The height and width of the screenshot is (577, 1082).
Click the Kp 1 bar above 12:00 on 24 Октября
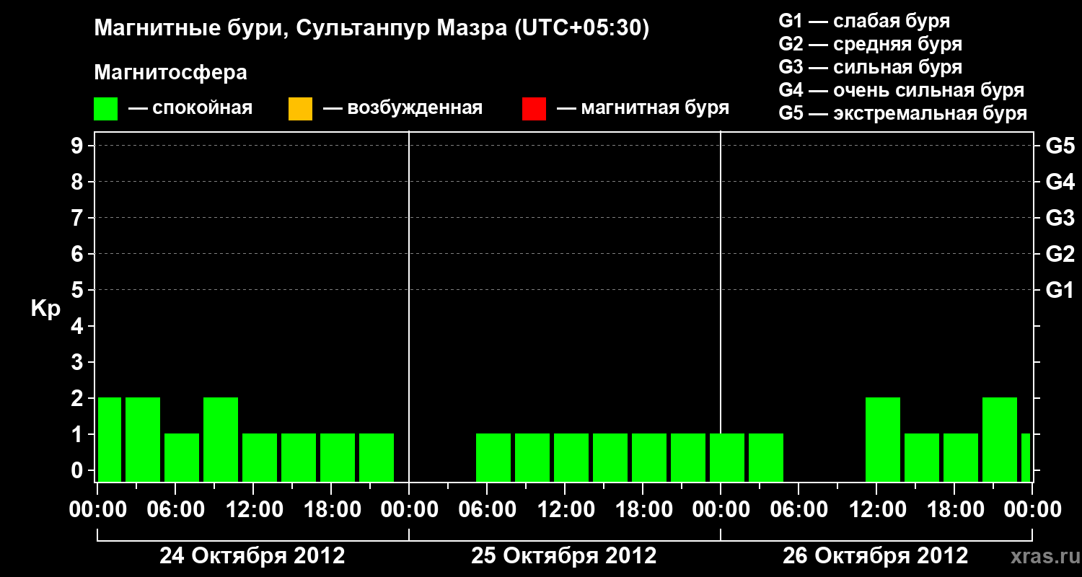(x=260, y=457)
